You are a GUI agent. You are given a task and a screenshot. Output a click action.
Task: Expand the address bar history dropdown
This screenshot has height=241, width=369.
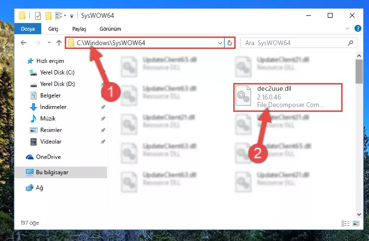220,43
